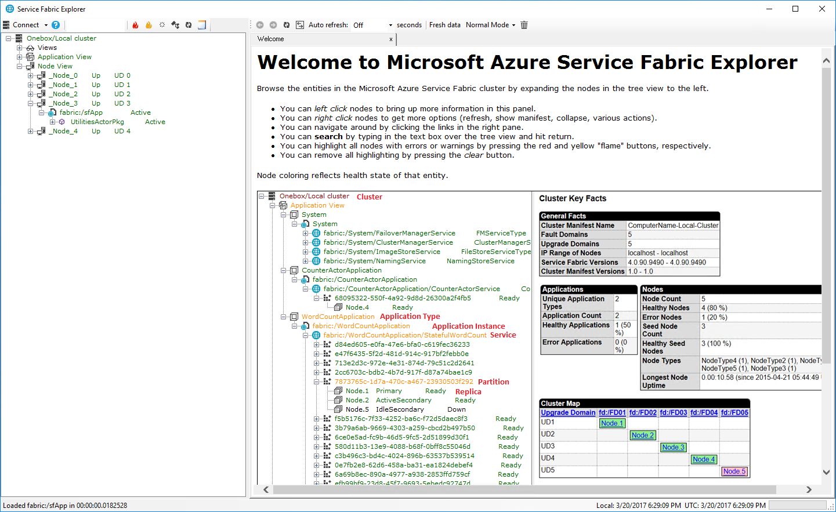Screen dimensions: 836x512
Task: Open the help question mark icon
Action: point(56,25)
